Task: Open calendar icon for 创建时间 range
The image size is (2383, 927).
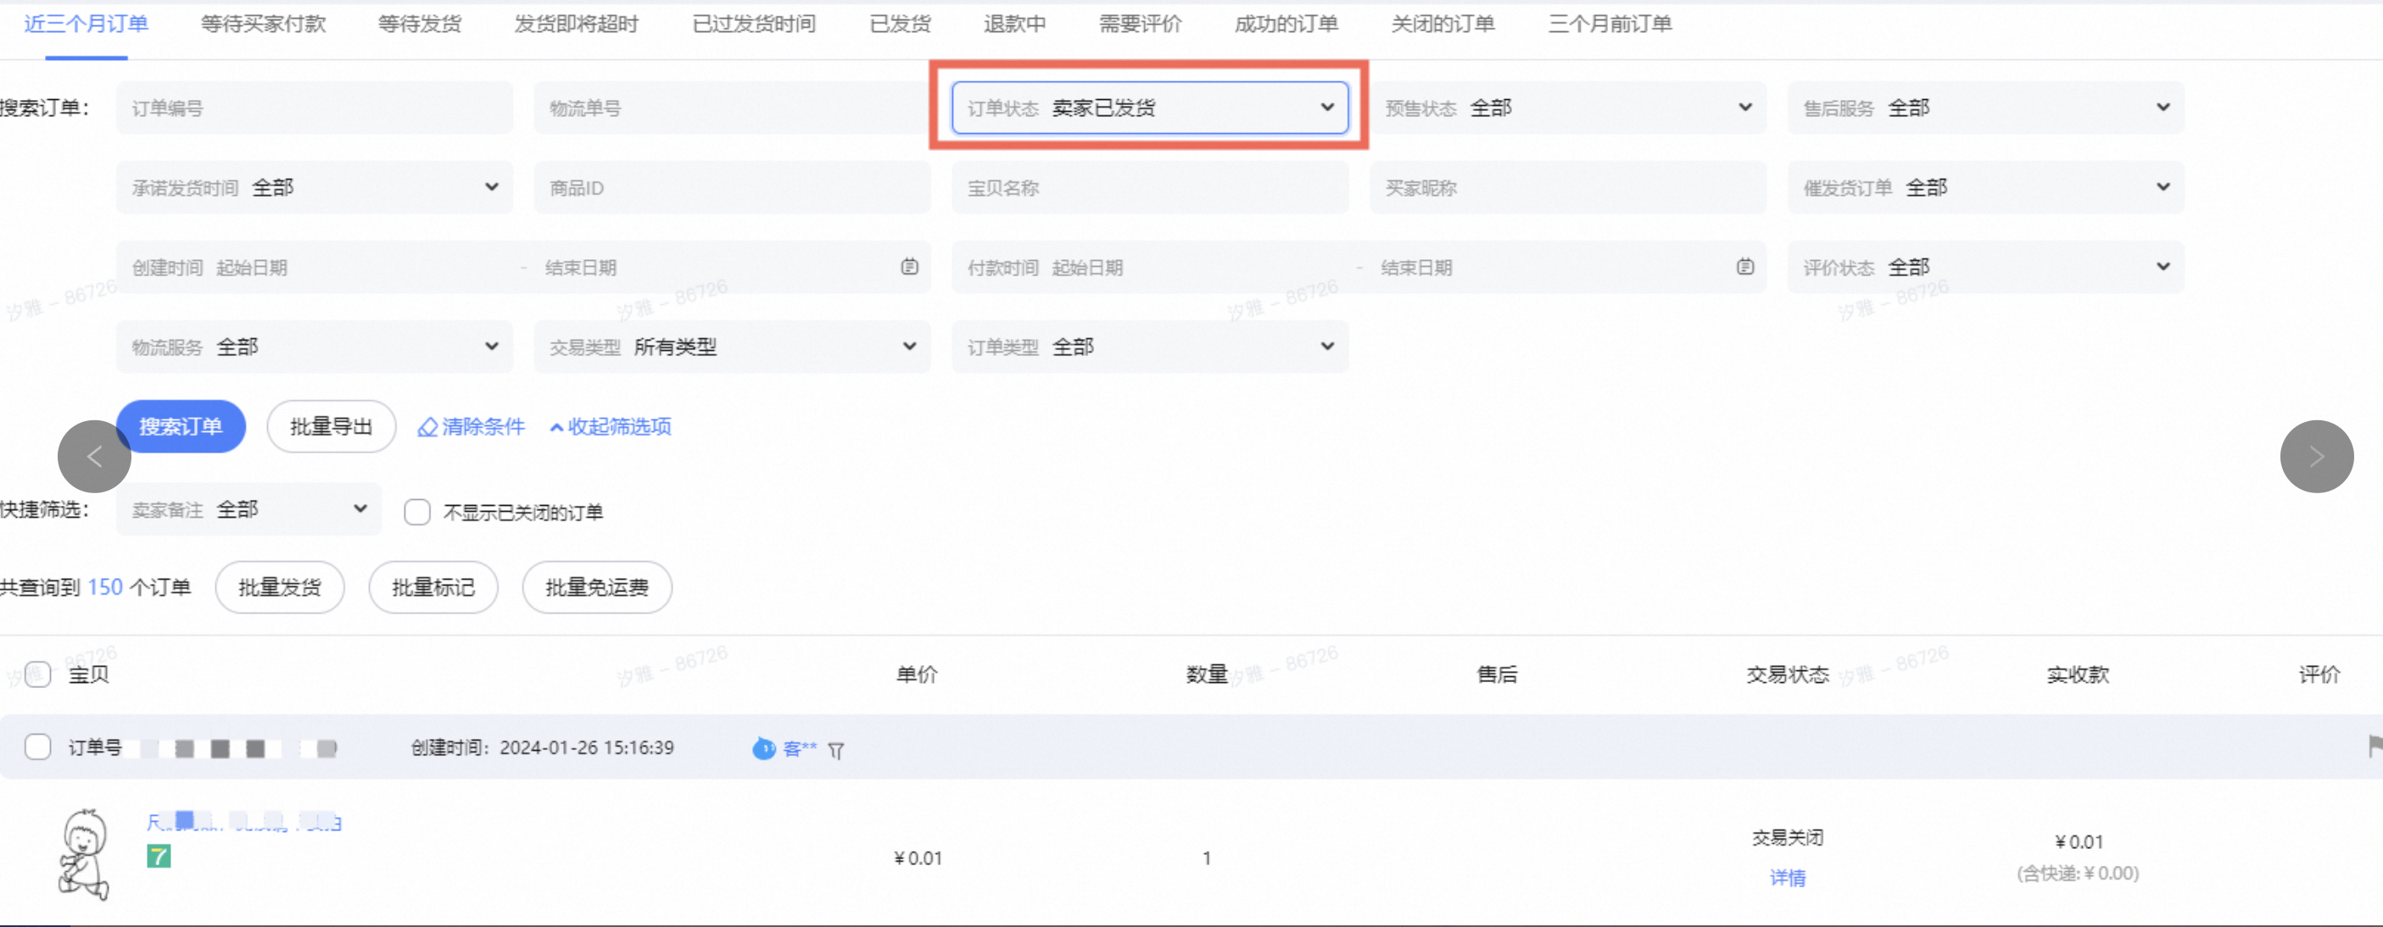Action: 909,266
